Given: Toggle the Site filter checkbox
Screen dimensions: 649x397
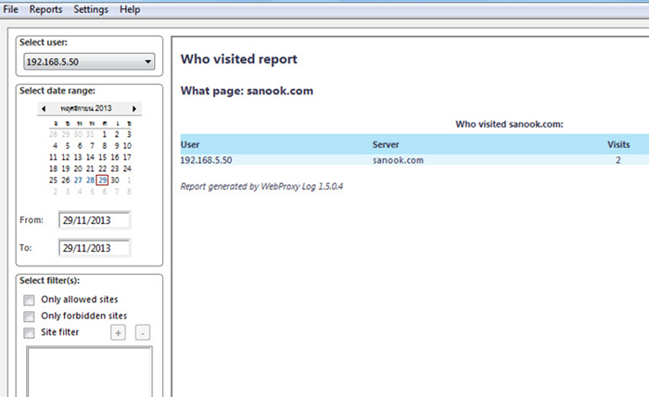Looking at the screenshot, I should [x=30, y=332].
